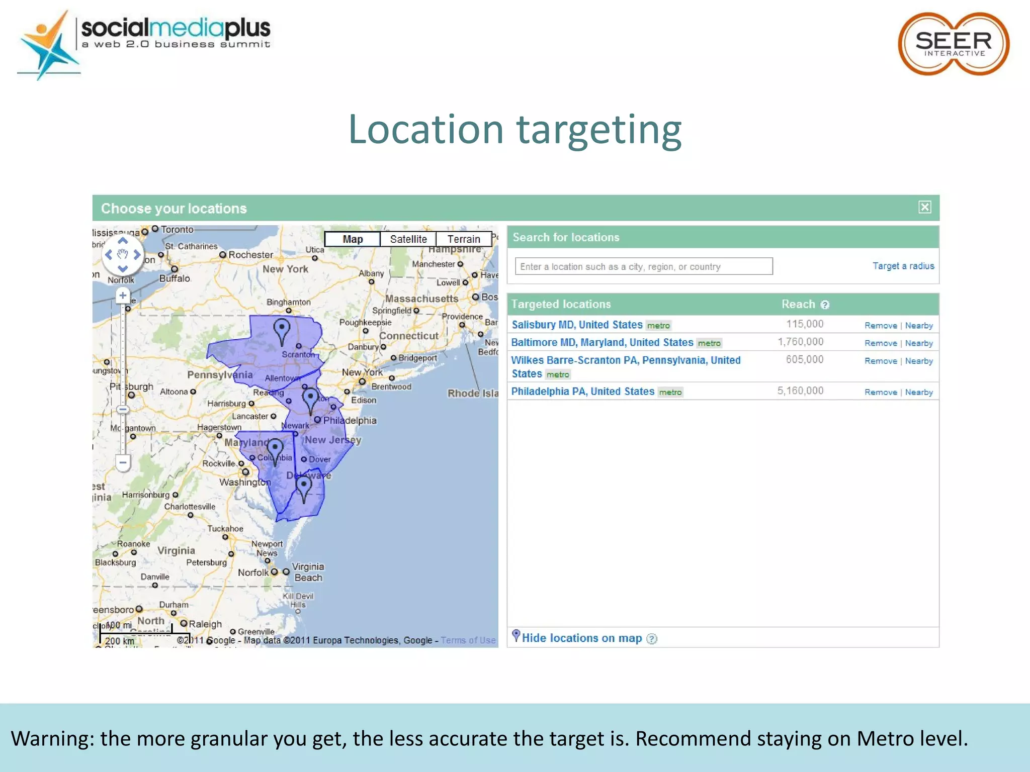Select Wilkes Barre-Scranton PA location
Image resolution: width=1030 pixels, height=772 pixels.
click(x=626, y=366)
